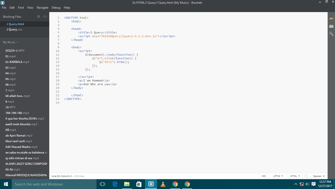Click Search the web and Windows box
The image size is (335, 189).
pos(54,184)
